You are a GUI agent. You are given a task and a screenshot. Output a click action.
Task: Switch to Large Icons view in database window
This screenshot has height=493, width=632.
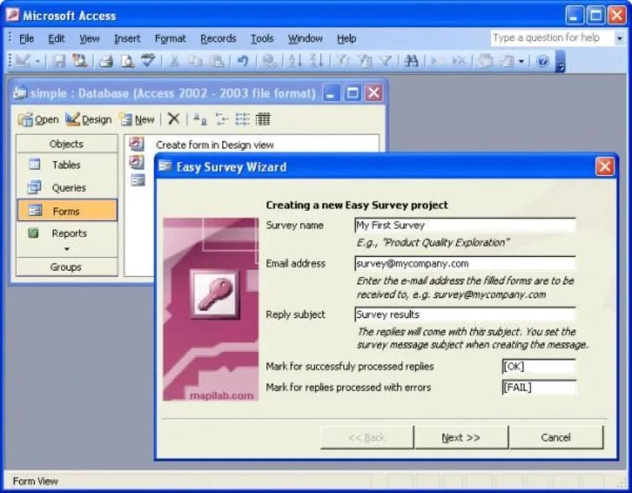[200, 119]
